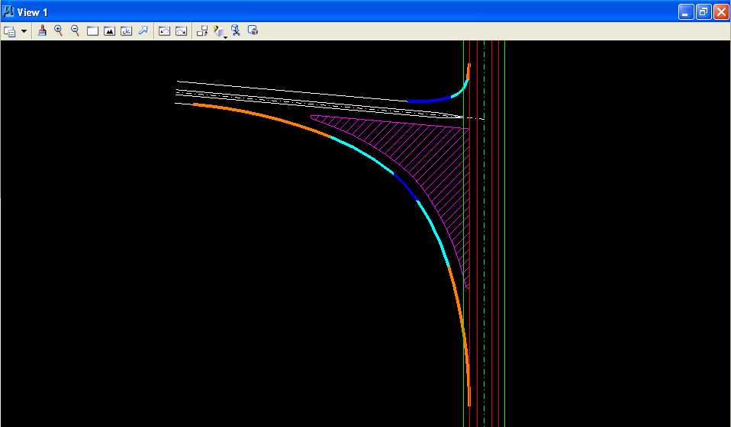Select the Pan View arrow tool
The width and height of the screenshot is (731, 427).
coord(143,31)
